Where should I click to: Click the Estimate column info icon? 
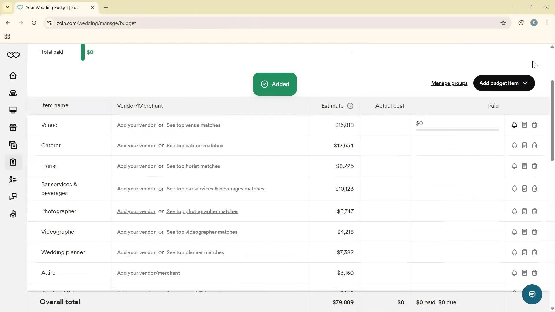tap(350, 106)
